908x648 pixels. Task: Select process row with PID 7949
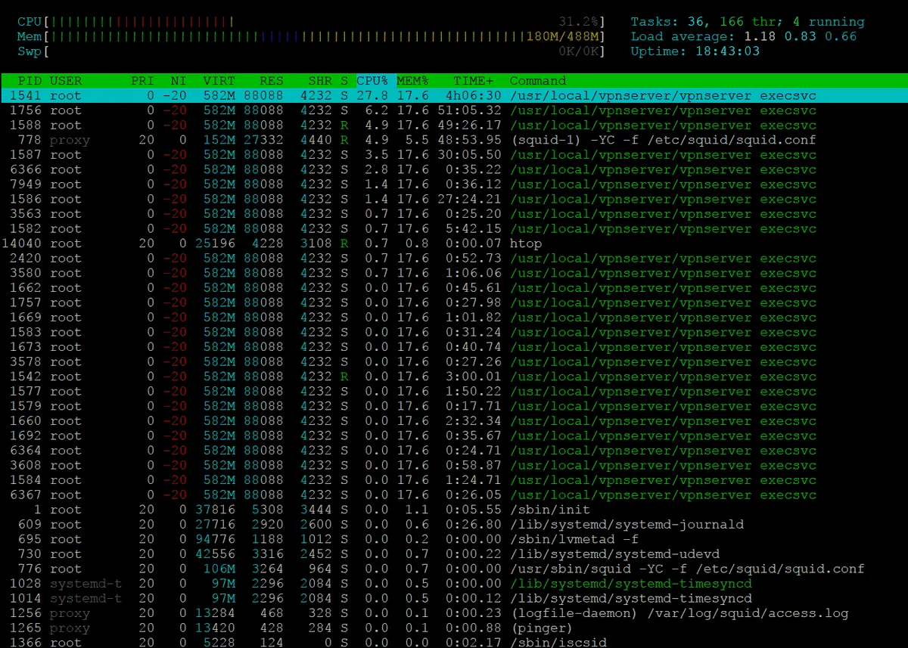click(x=454, y=184)
